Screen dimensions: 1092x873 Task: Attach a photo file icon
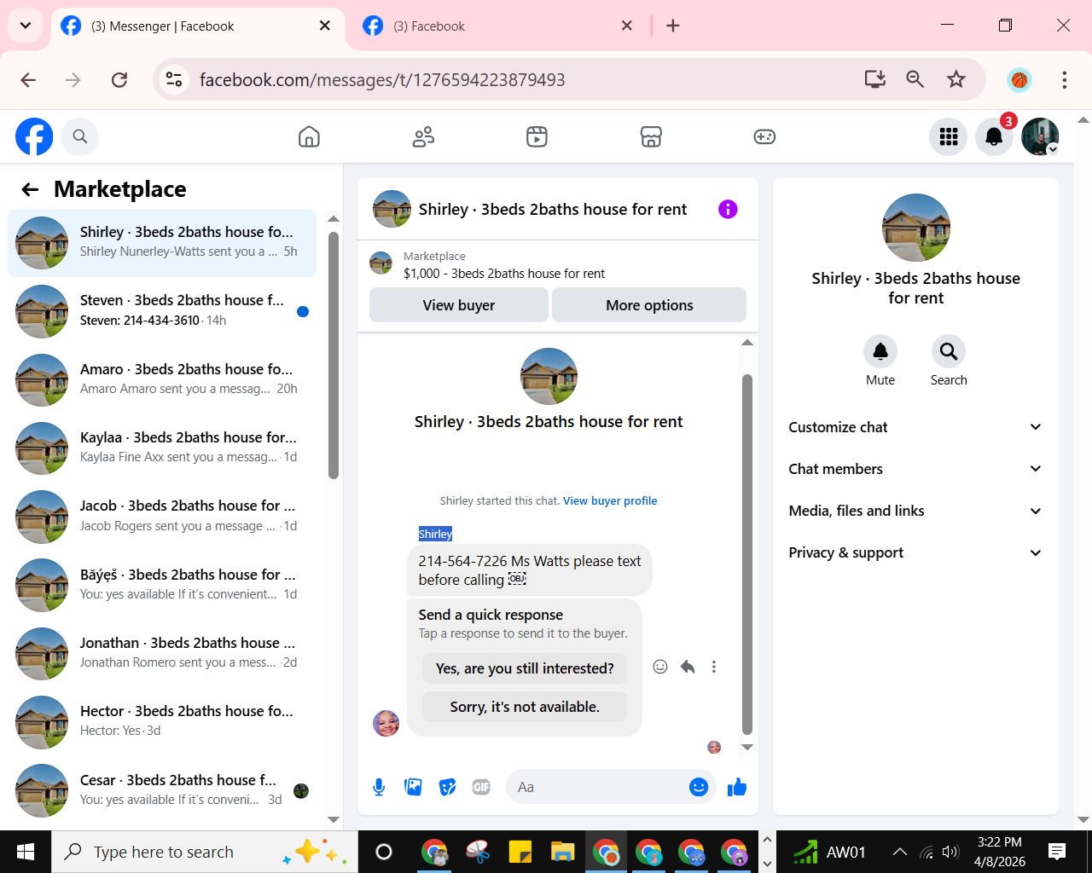click(x=413, y=787)
